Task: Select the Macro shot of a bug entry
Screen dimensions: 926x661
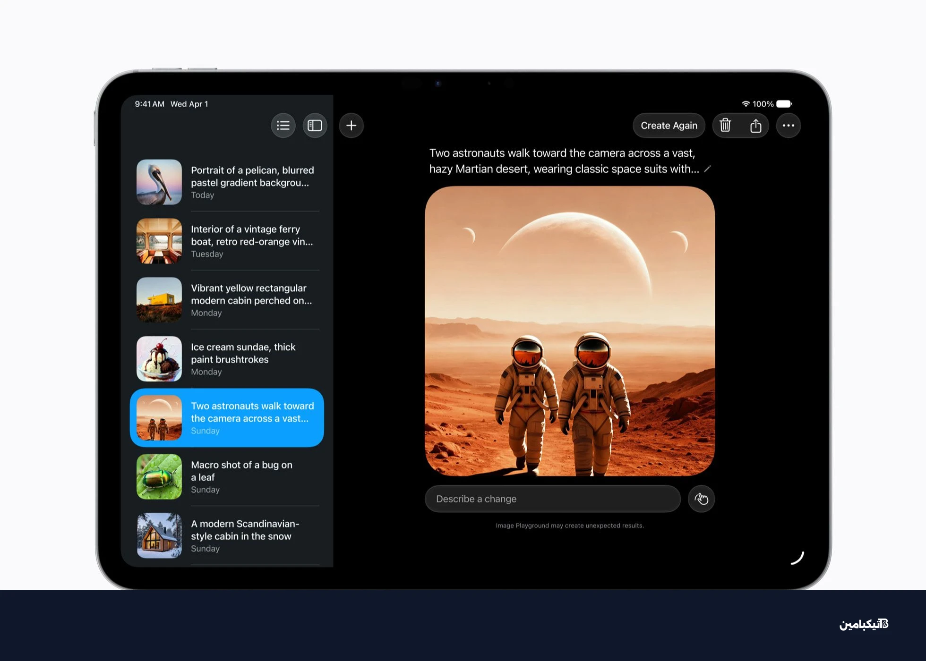Action: pyautogui.click(x=227, y=477)
